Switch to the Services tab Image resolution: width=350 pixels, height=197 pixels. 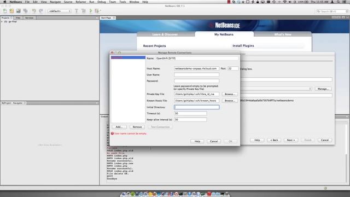point(29,18)
